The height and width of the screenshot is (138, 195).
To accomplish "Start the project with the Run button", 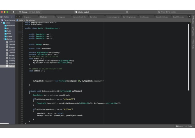I will tap(13, 12).
